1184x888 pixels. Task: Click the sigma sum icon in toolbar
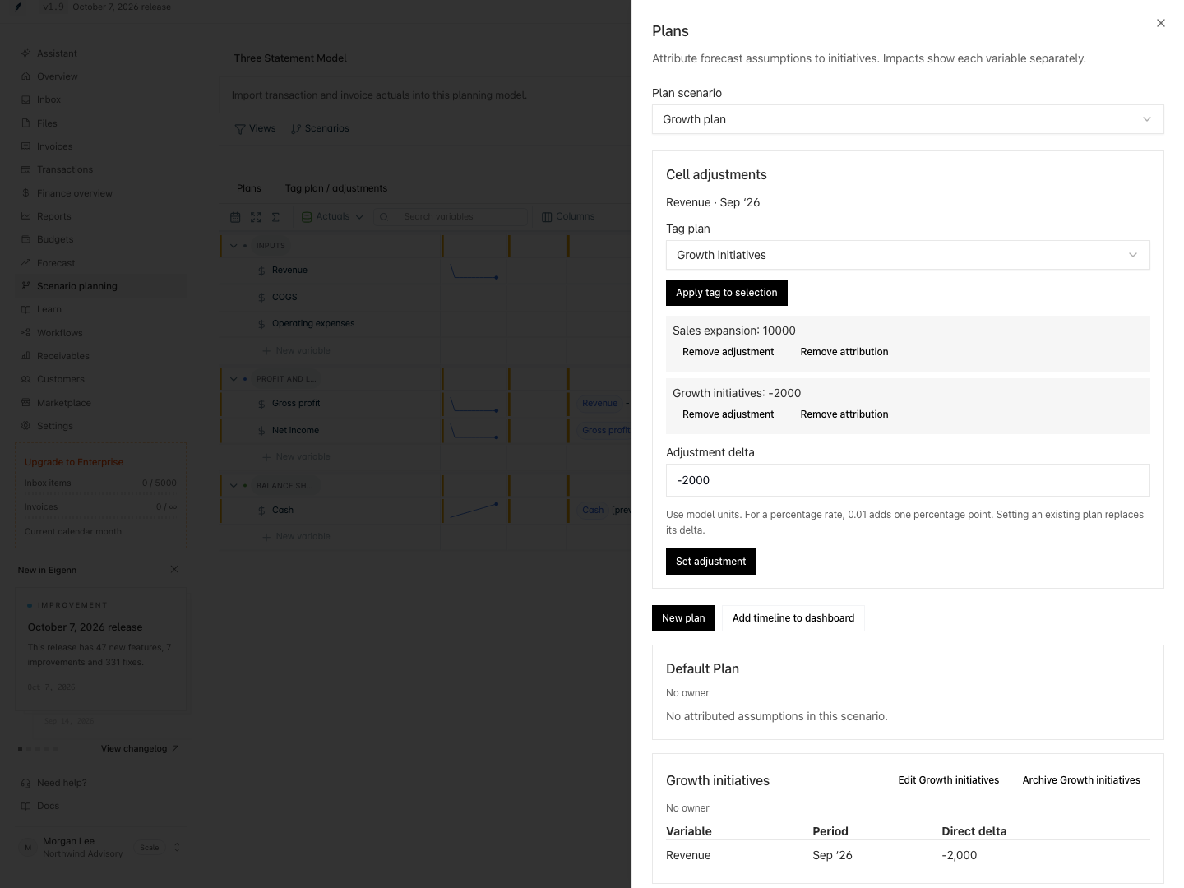[x=276, y=217]
